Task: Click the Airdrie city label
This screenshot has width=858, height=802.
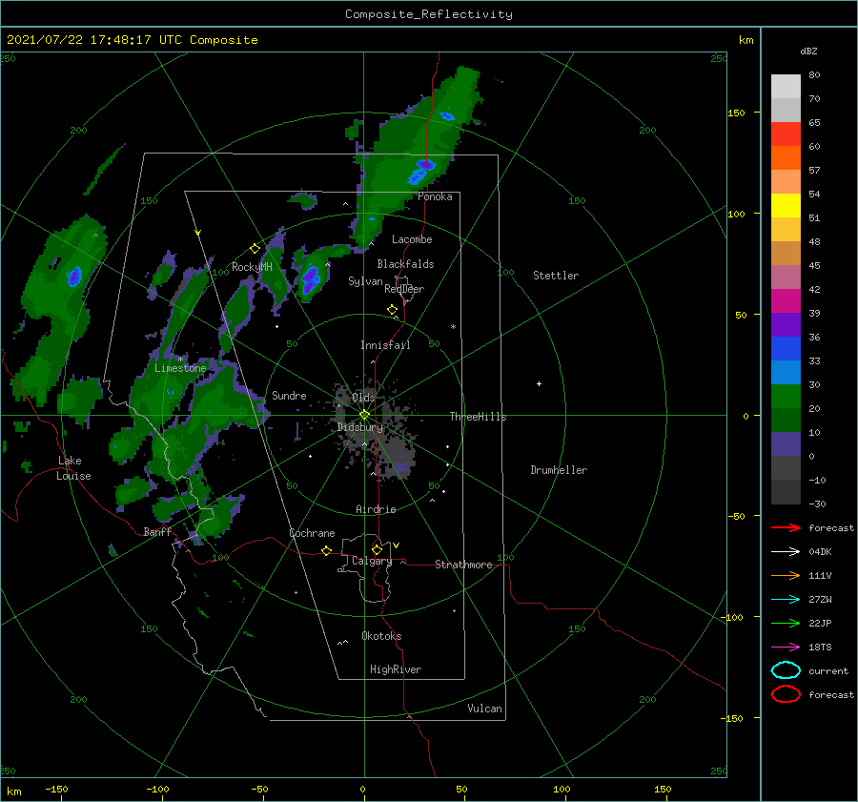Action: [376, 509]
